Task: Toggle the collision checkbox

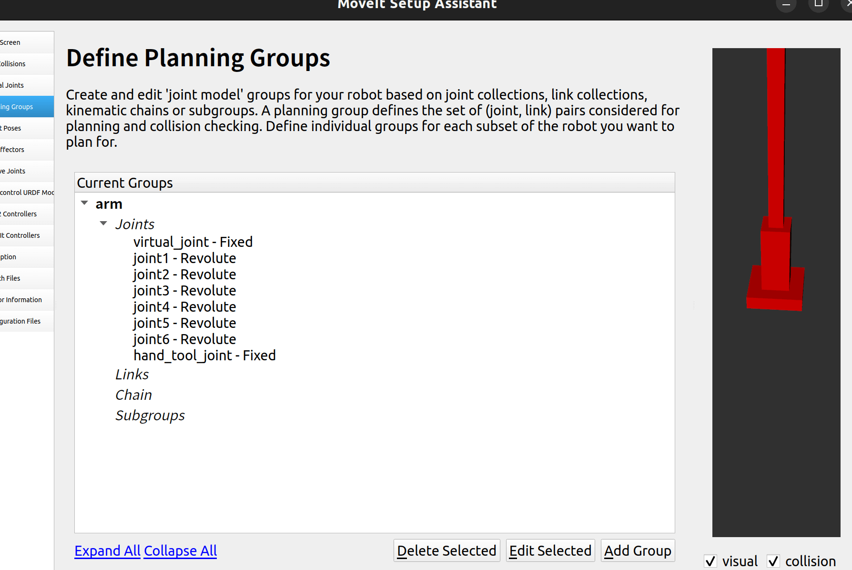Action: [x=773, y=561]
